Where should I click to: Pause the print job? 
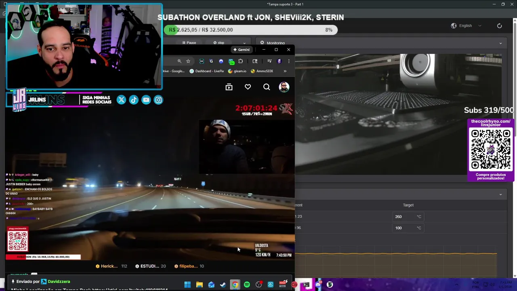click(x=189, y=43)
